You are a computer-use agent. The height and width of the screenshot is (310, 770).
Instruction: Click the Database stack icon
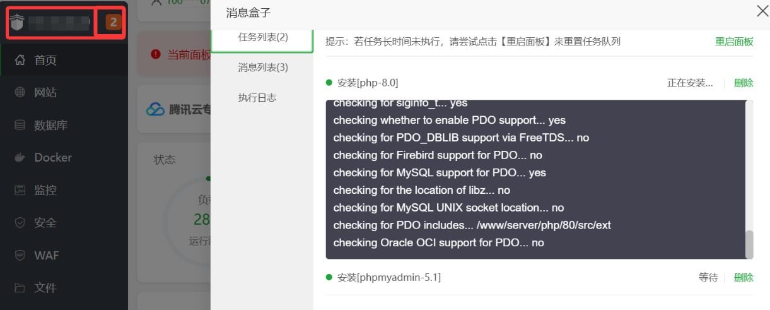[x=20, y=125]
